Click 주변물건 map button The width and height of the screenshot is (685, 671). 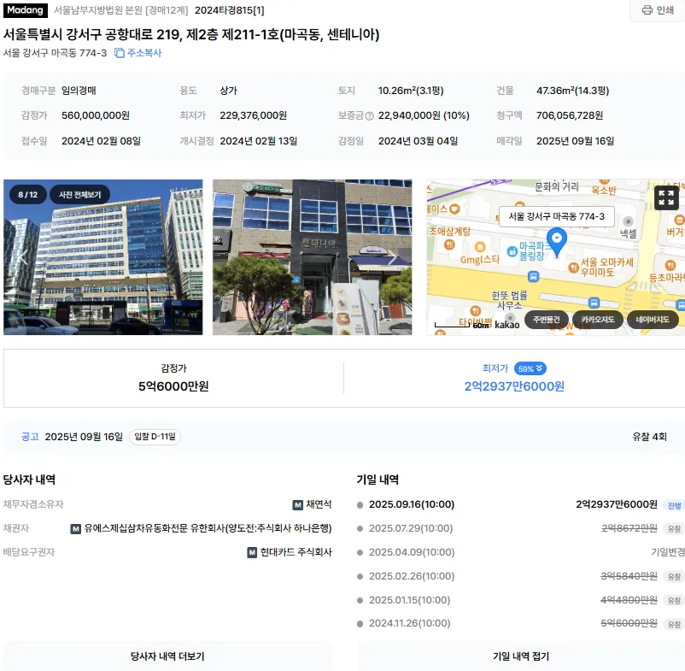[546, 320]
